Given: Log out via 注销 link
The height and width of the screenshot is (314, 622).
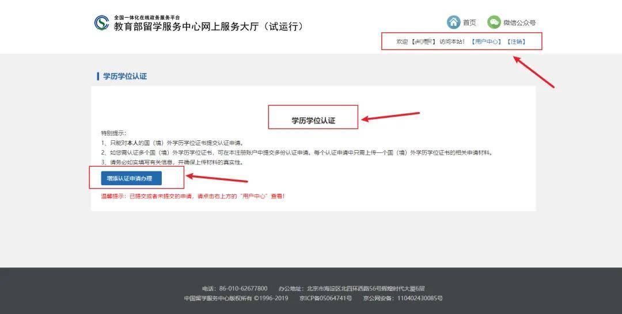Looking at the screenshot, I should (x=517, y=41).
